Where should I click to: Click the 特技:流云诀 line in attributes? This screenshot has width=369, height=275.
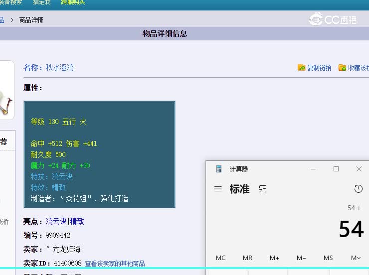(x=51, y=176)
